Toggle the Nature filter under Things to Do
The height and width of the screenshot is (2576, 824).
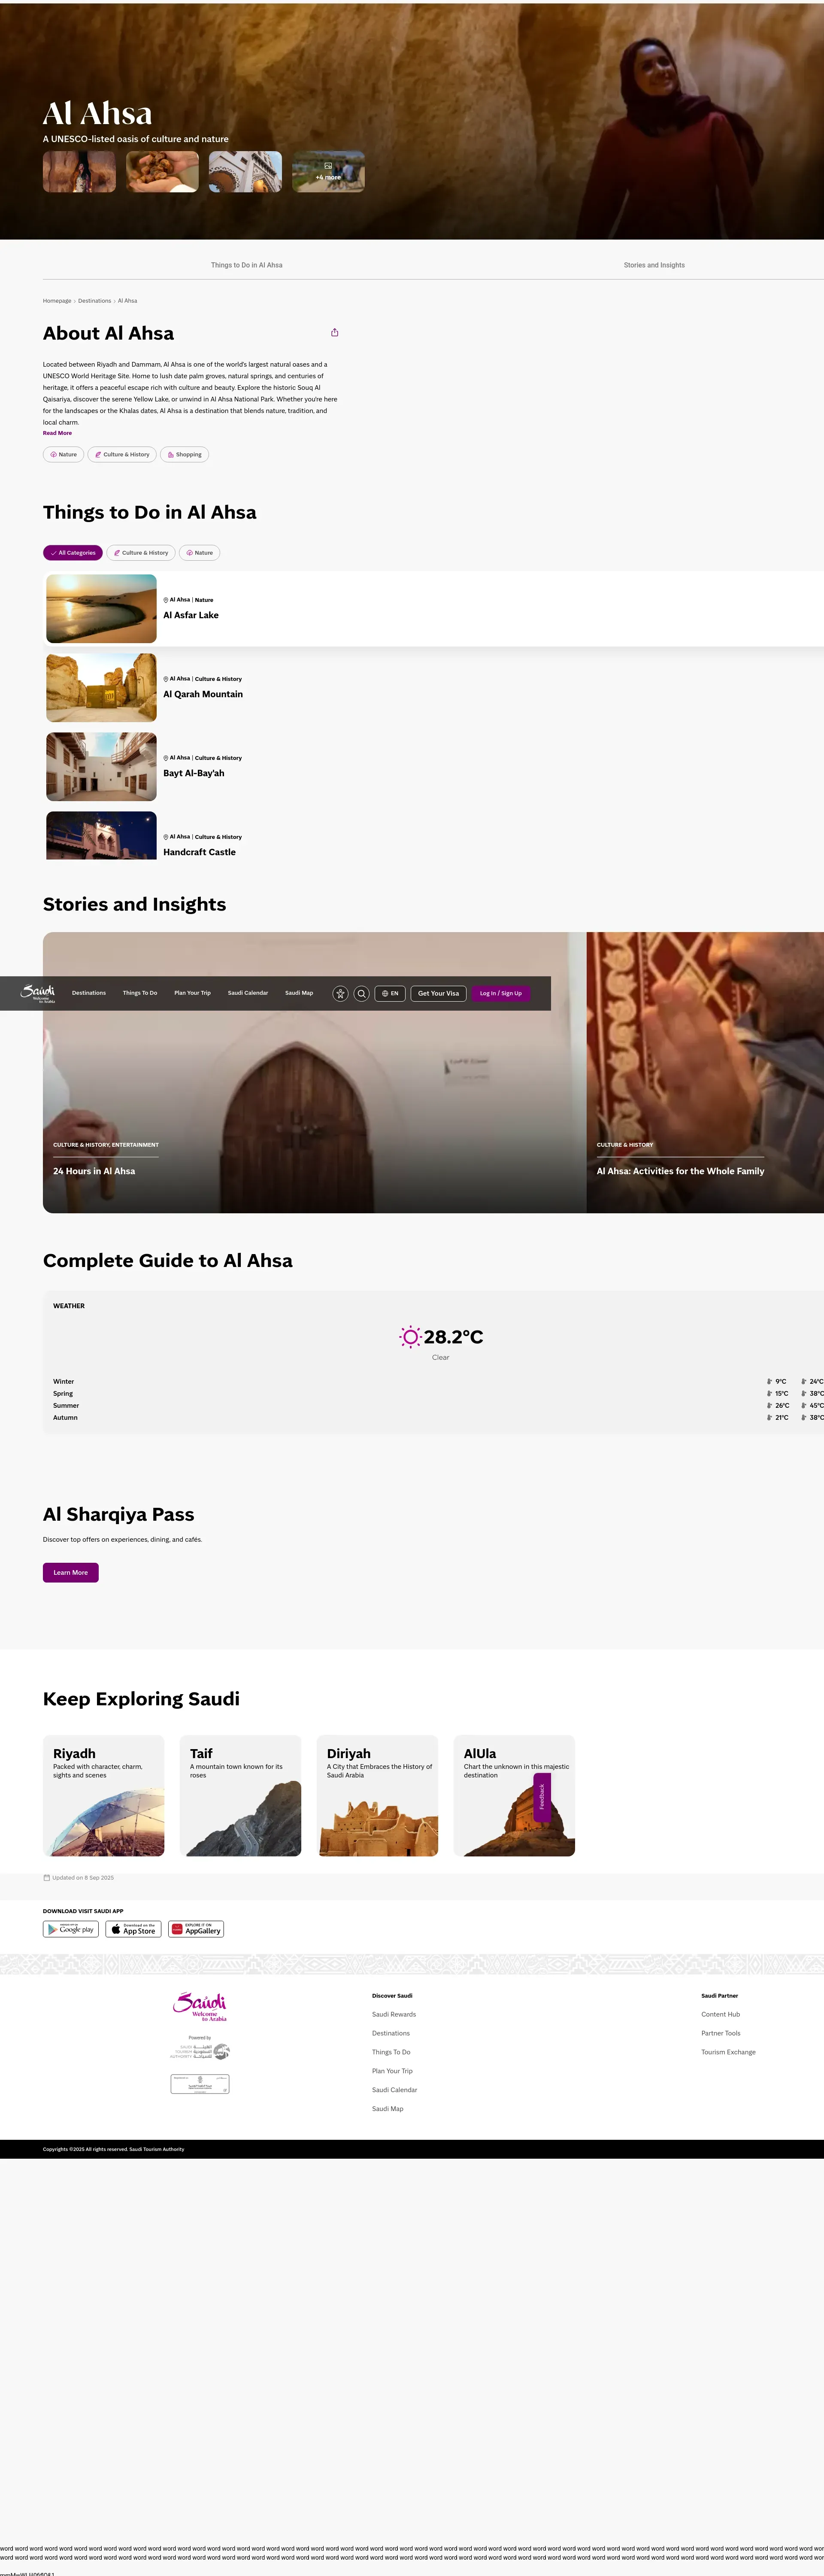[x=200, y=553]
